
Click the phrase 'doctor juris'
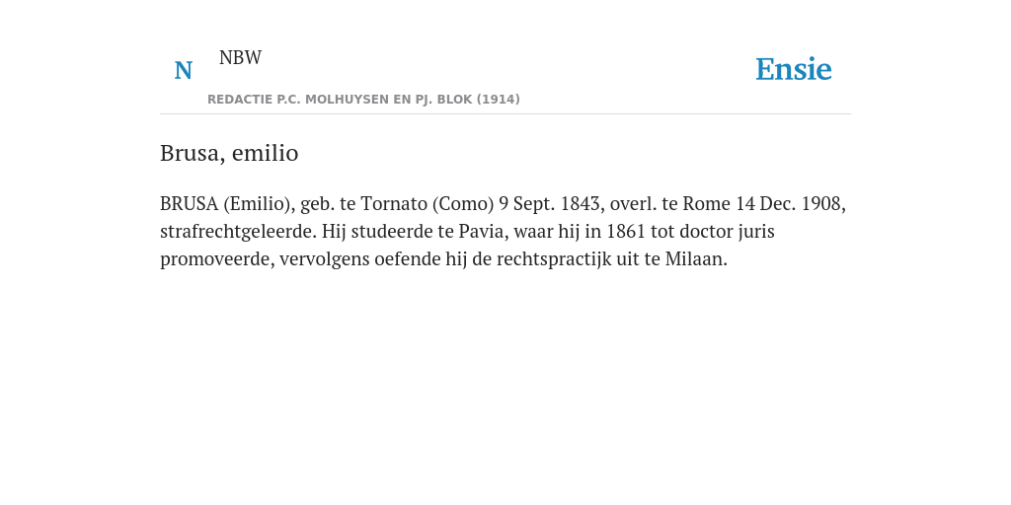[x=728, y=231]
